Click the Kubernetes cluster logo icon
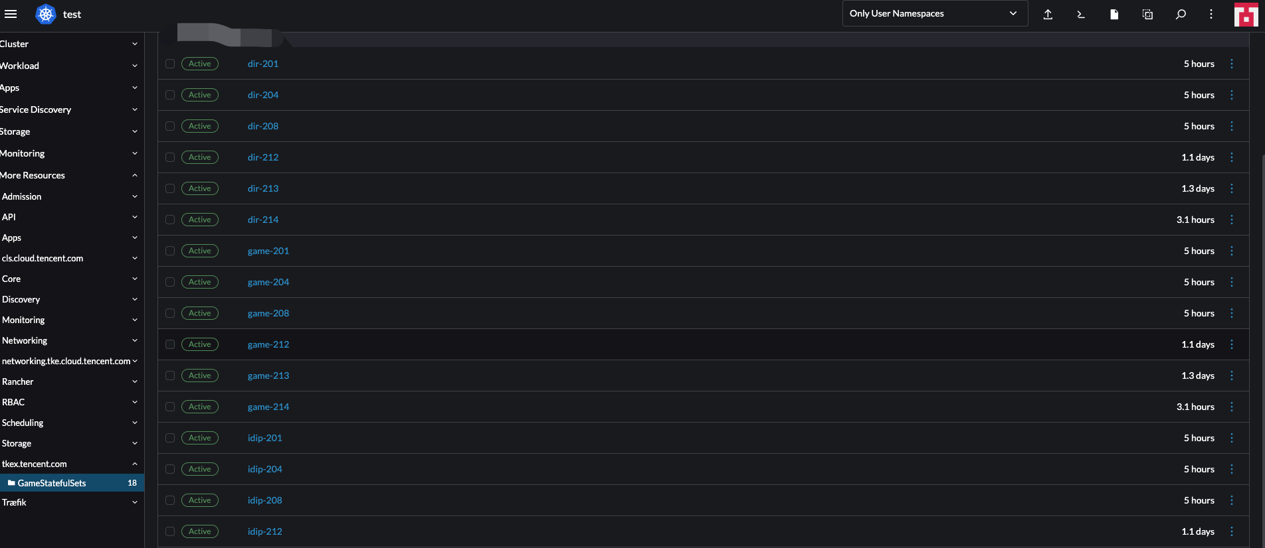Viewport: 1265px width, 548px height. tap(46, 14)
